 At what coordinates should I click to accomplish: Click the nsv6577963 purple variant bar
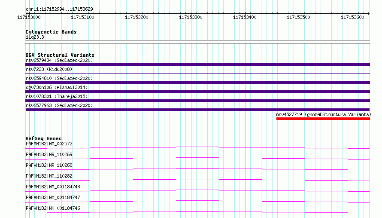(x=197, y=110)
